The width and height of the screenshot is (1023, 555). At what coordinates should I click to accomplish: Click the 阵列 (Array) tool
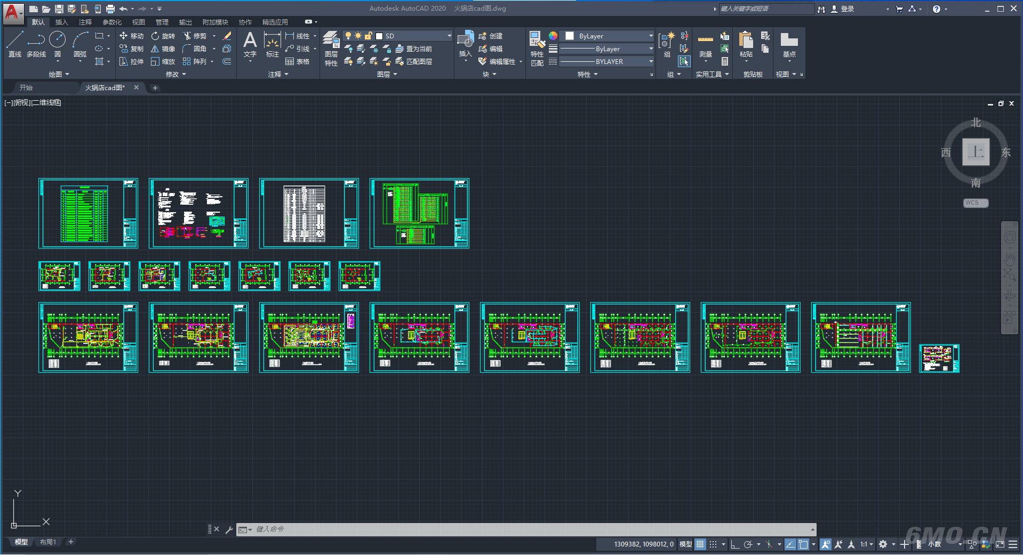coord(195,61)
